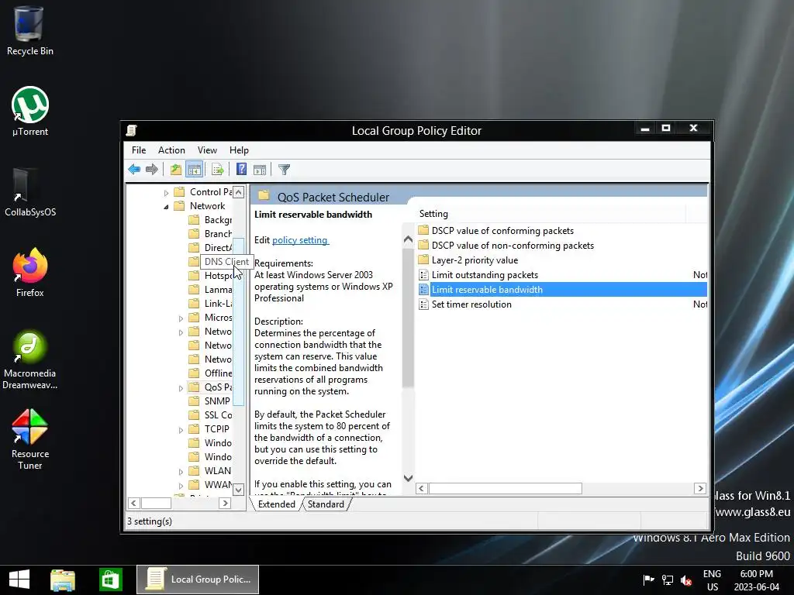
Task: Click the ENG US language indicator
Action: click(712, 580)
